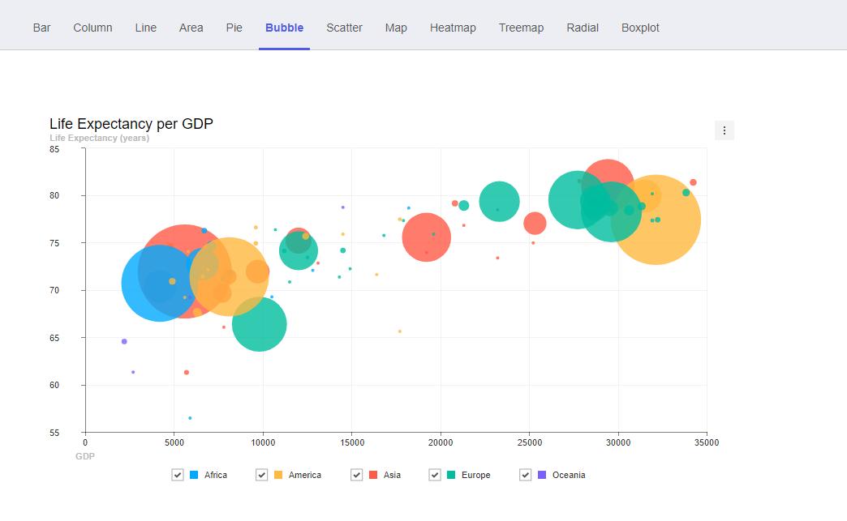Image resolution: width=847 pixels, height=521 pixels.
Task: Click the purple Oceania legend swatch
Action: tap(542, 475)
